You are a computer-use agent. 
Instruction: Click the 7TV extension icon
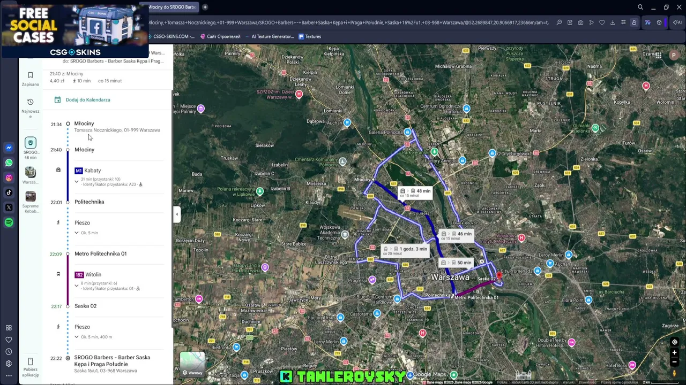647,22
